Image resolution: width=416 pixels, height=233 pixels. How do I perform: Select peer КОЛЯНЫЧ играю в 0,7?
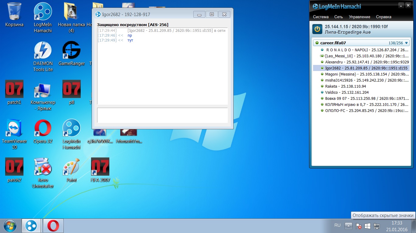pyautogui.click(x=361, y=104)
